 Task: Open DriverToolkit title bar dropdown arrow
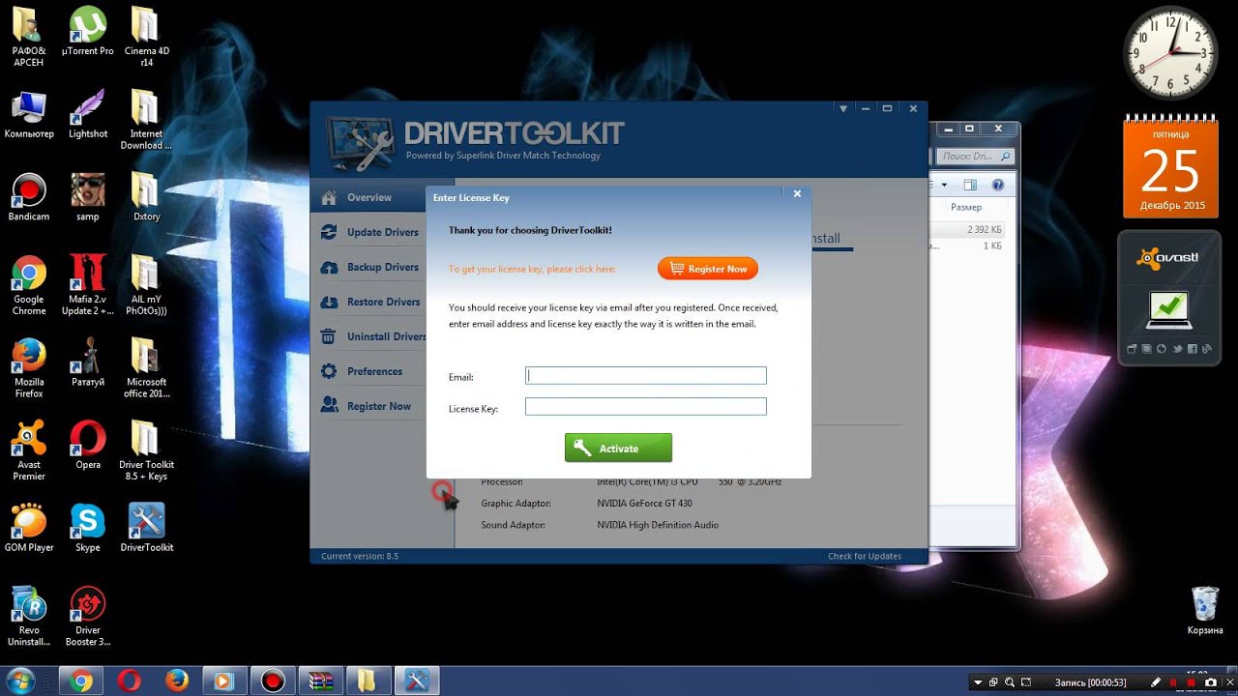[x=843, y=108]
